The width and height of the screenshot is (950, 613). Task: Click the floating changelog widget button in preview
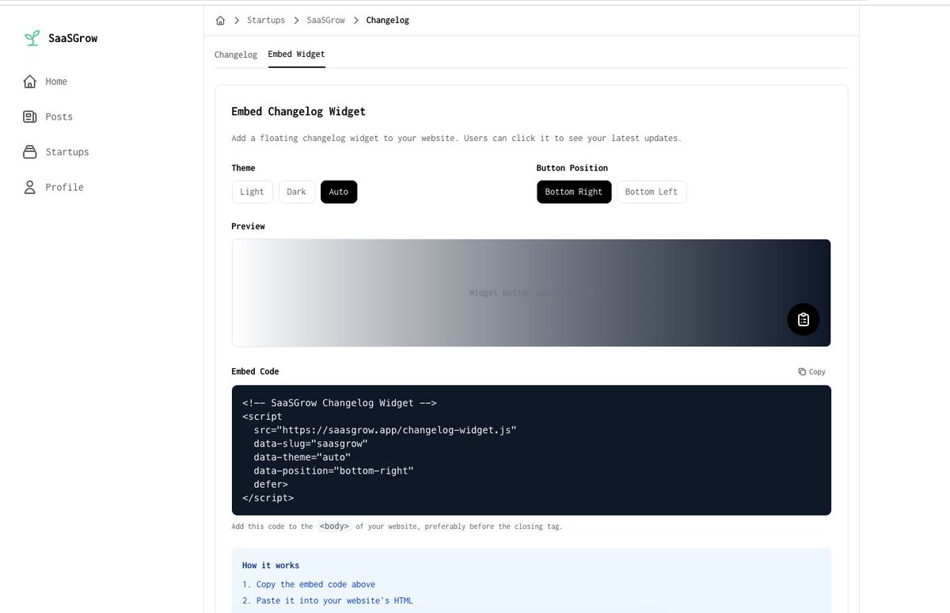coord(804,319)
